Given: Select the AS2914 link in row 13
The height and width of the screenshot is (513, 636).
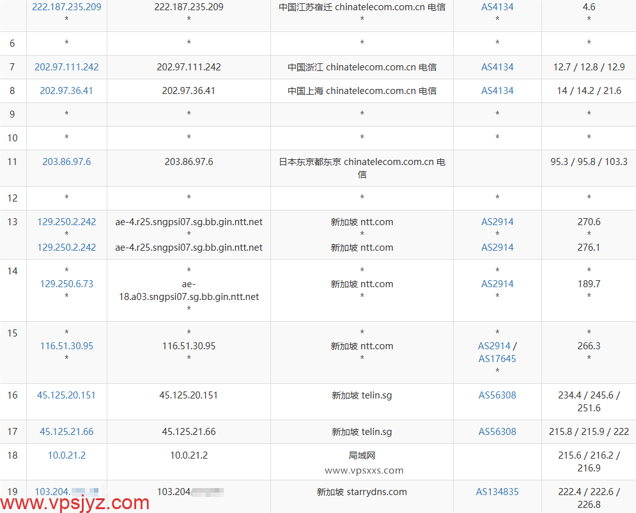Looking at the screenshot, I should (x=497, y=222).
